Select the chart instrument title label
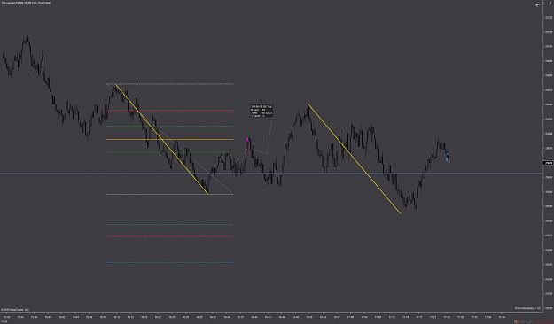 click(x=26, y=3)
